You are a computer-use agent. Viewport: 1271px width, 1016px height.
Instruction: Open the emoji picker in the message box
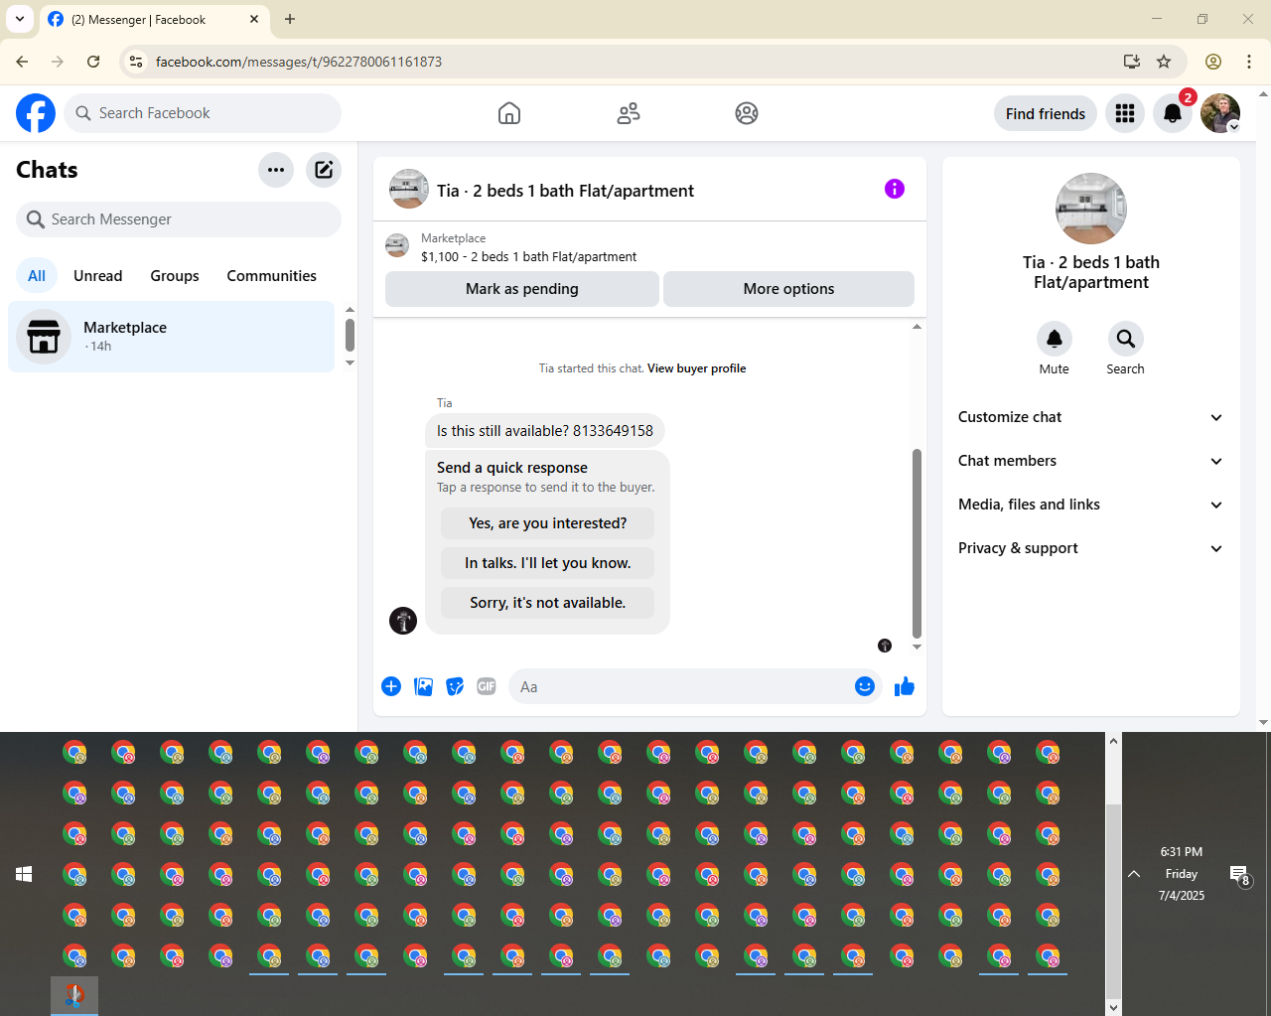[x=865, y=686]
